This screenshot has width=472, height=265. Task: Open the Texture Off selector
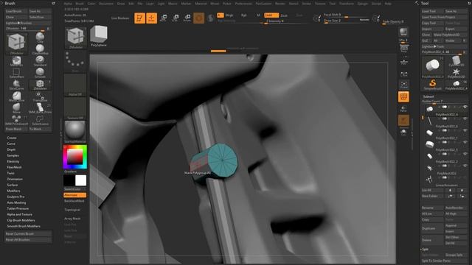coord(75,108)
